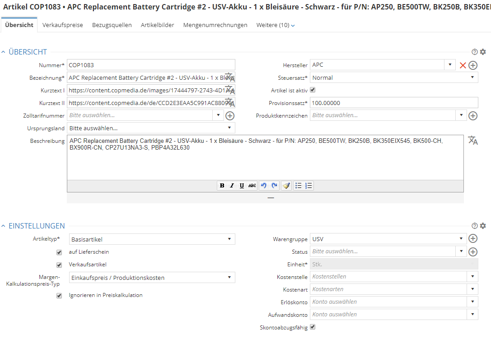Image resolution: width=491 pixels, height=338 pixels.
Task: Open the Ursprungsland dropdown
Action: 151,128
